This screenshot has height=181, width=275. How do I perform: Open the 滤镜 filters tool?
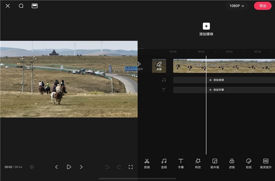232,164
